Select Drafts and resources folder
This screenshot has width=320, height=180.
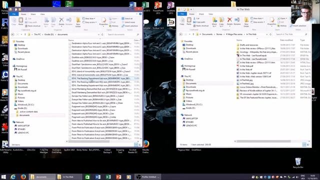tap(249, 45)
